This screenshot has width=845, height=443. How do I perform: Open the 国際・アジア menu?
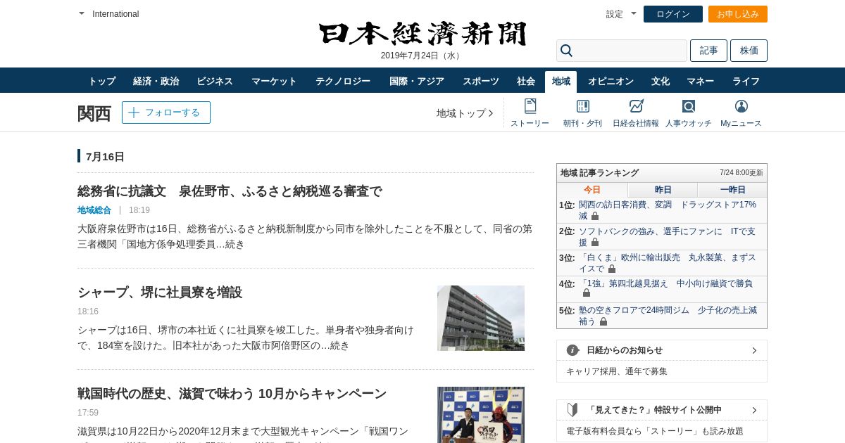pyautogui.click(x=417, y=81)
